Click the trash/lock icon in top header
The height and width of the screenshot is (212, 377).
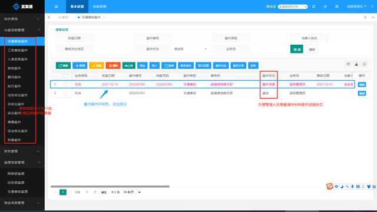(x=325, y=6)
